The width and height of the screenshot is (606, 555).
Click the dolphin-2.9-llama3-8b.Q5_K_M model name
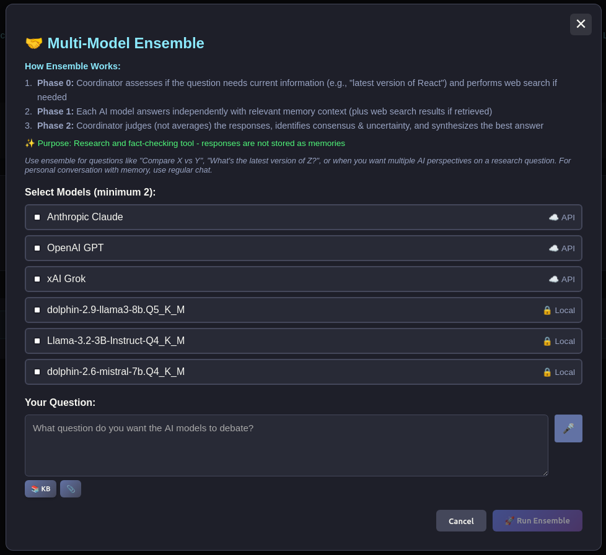[x=116, y=309]
